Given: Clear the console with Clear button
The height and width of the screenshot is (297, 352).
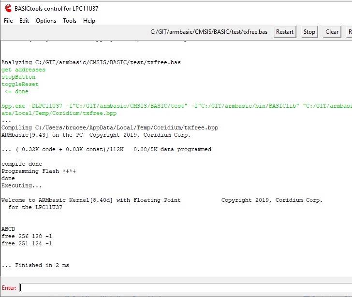Looking at the screenshot, I should (x=332, y=32).
